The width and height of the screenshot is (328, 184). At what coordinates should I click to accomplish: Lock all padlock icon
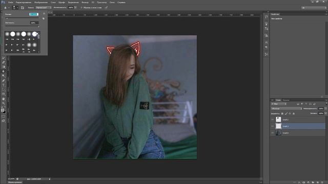(294, 113)
